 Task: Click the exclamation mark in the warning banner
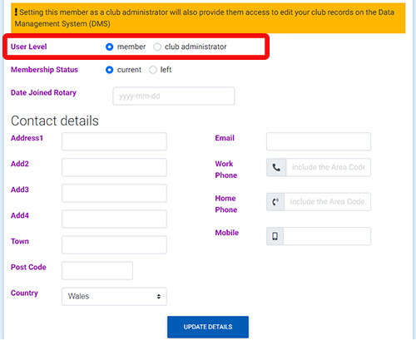click(x=16, y=12)
